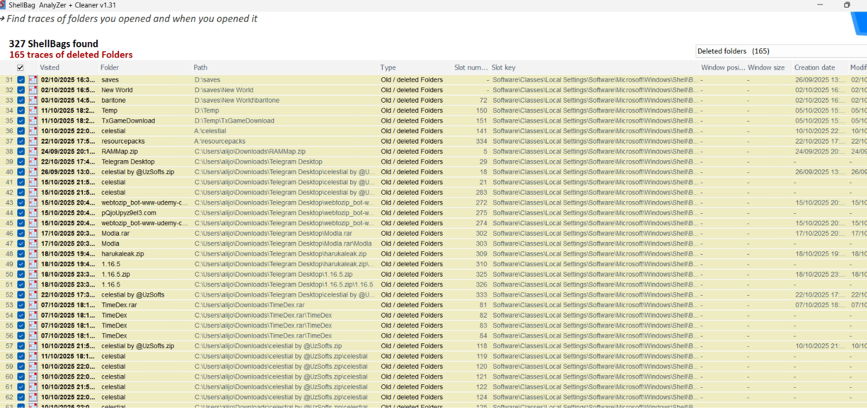The height and width of the screenshot is (408, 867).
Task: Click the shellbag icon for the saves row
Action: (33, 80)
